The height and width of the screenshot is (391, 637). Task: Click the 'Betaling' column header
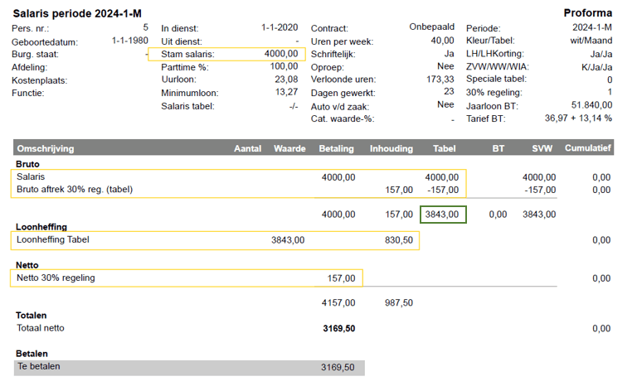[x=336, y=148]
